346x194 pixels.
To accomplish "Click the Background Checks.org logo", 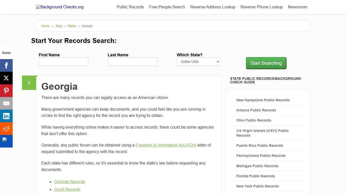I will coord(60,7).
